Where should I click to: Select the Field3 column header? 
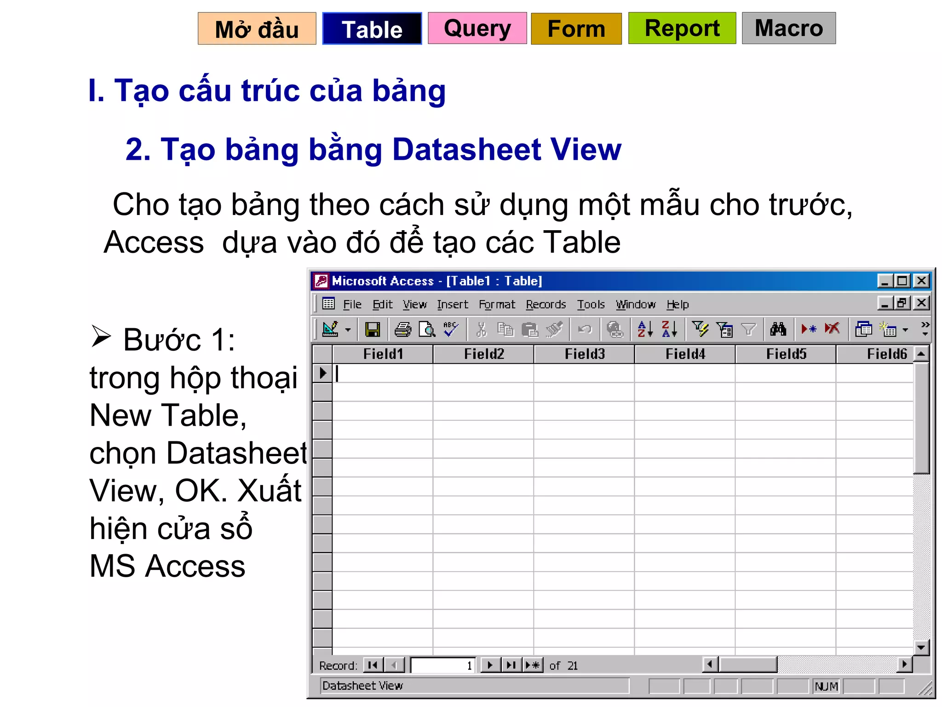[584, 354]
